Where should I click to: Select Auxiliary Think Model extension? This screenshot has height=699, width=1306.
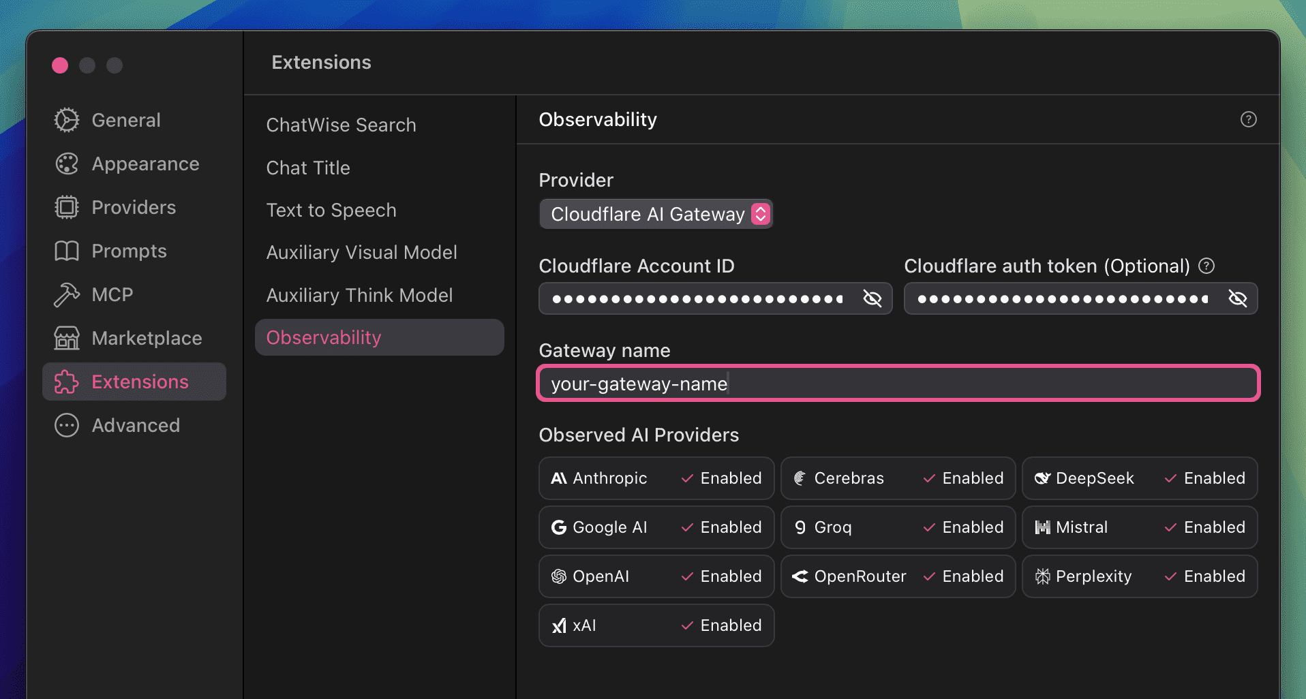pos(379,295)
